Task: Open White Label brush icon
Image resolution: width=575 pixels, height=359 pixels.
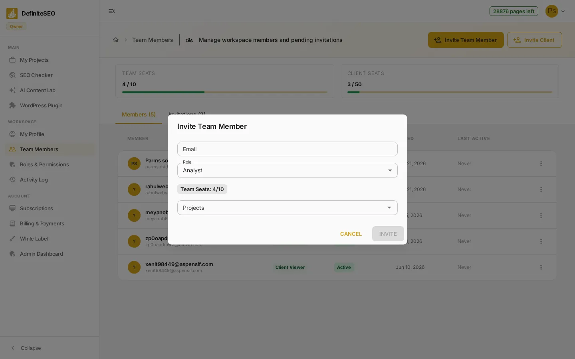Action: click(12, 239)
